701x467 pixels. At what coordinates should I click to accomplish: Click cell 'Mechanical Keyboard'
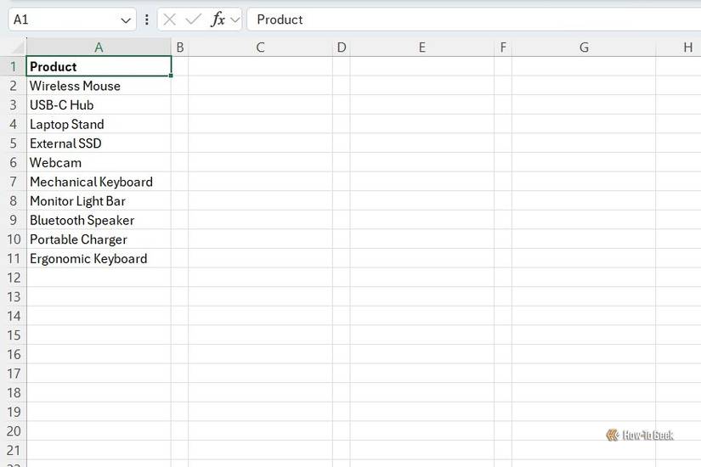[x=99, y=182]
